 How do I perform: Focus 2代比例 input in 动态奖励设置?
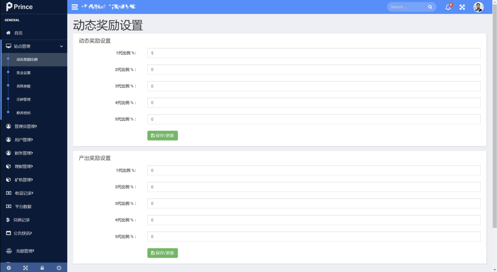coord(314,69)
